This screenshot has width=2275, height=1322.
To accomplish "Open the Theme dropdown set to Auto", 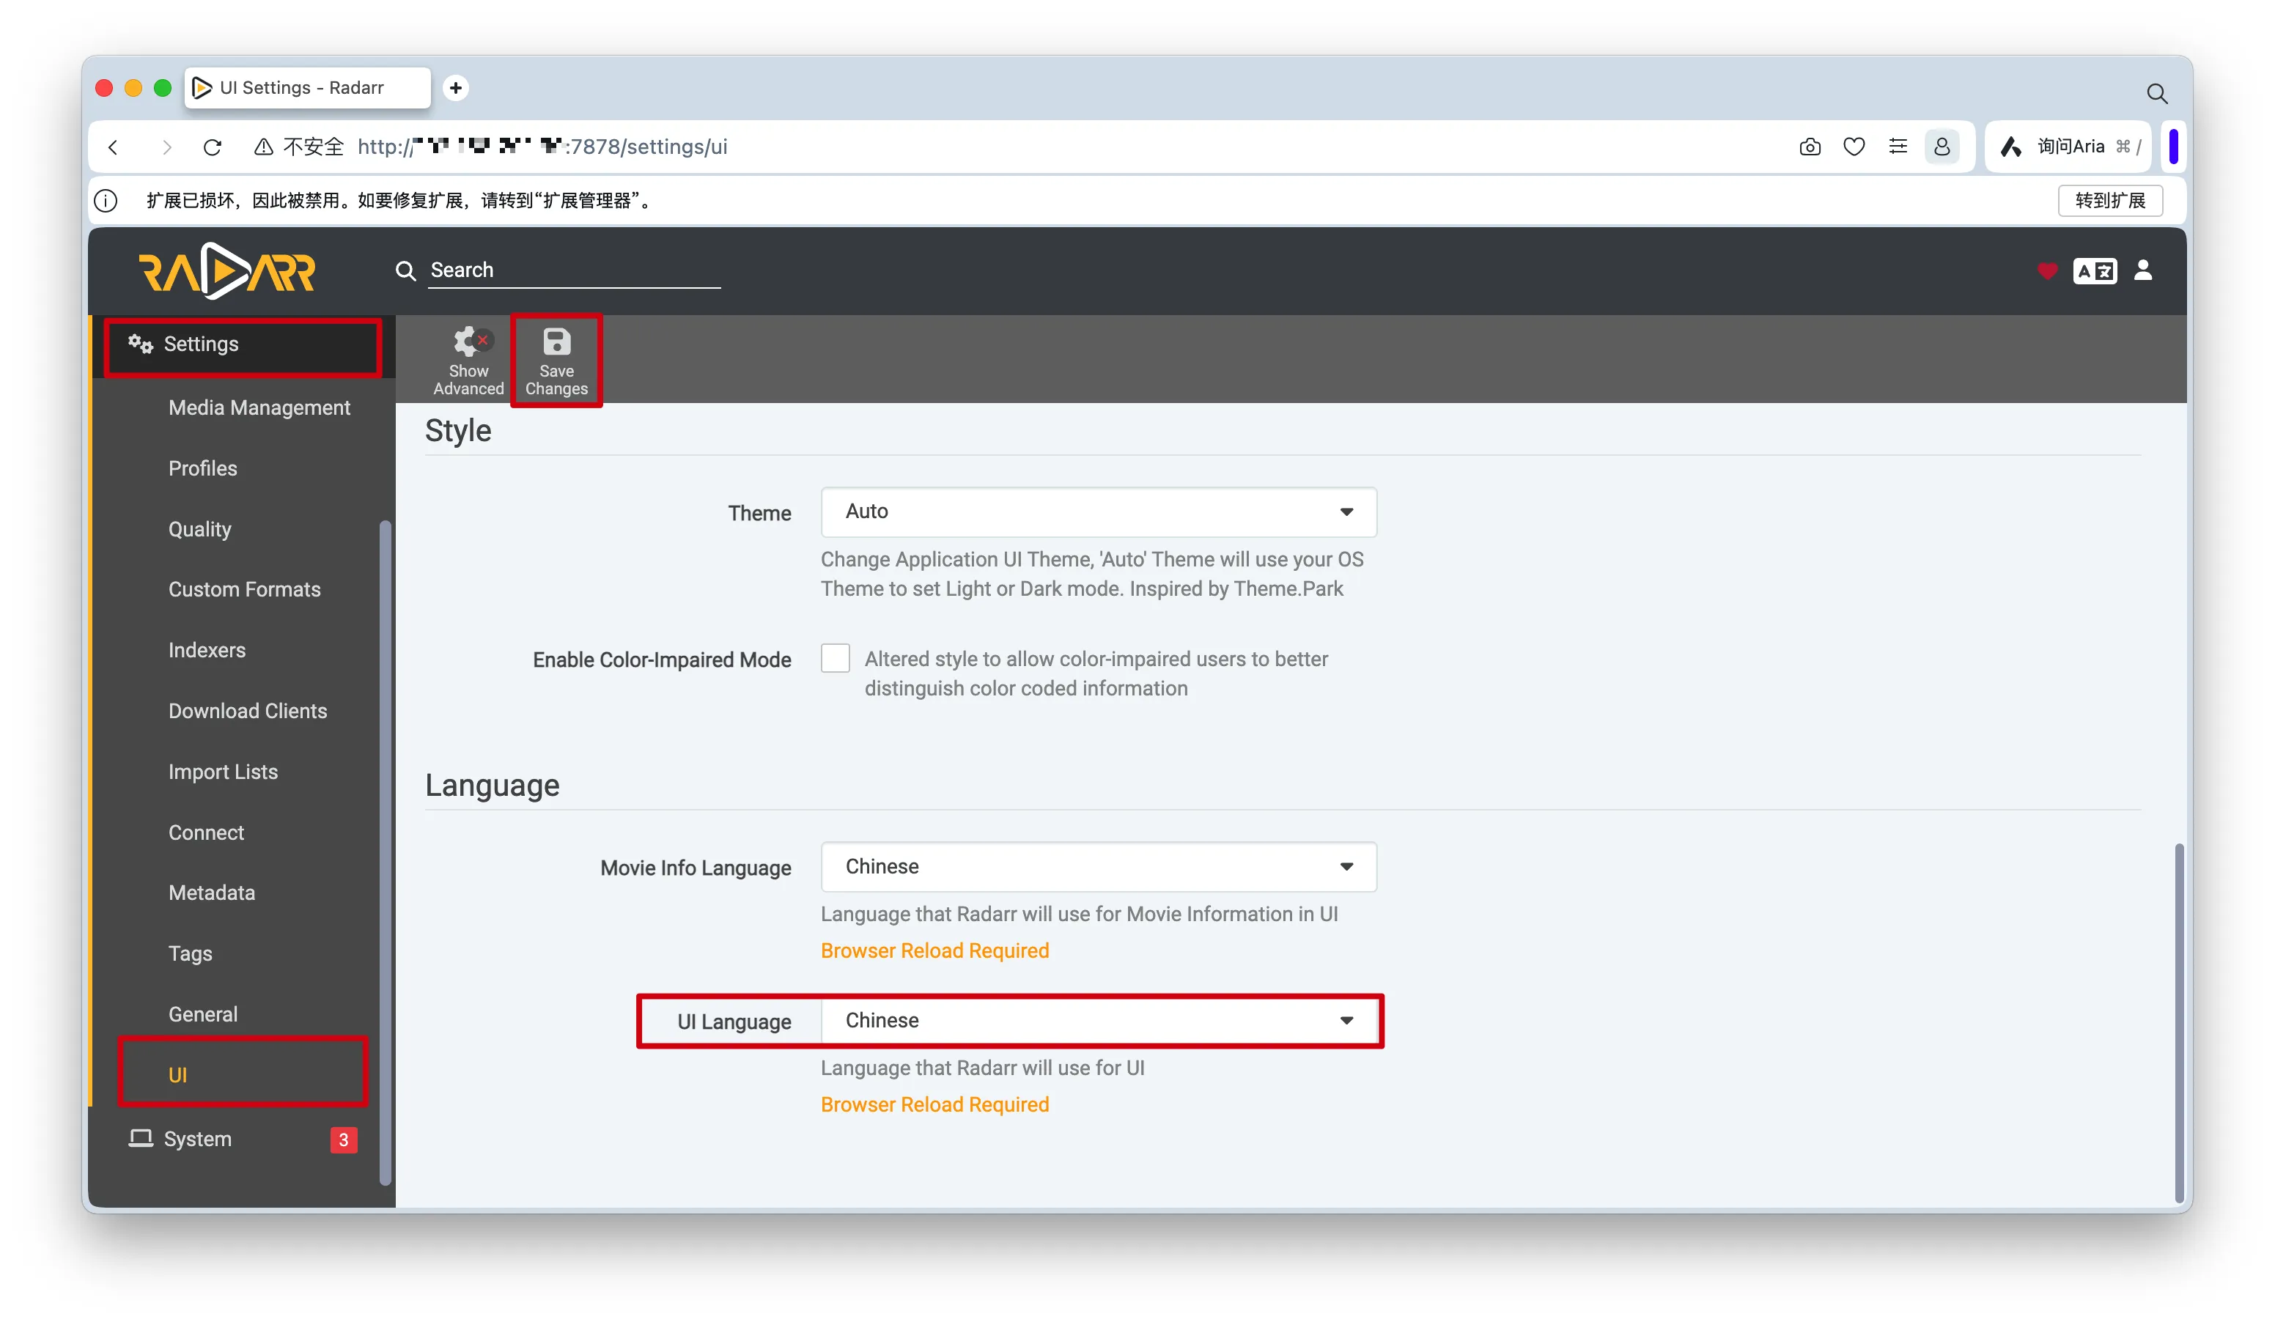I will (1099, 512).
